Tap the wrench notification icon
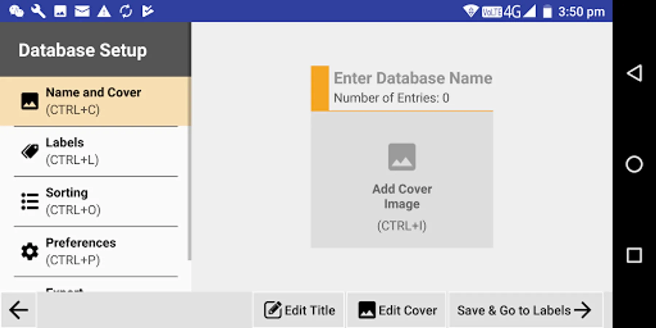Viewport: 656px width, 328px height. 38,11
